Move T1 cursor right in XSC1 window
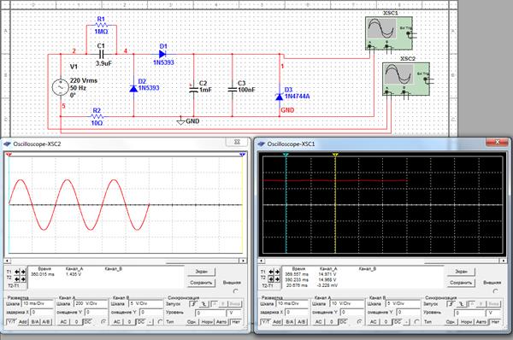The width and height of the screenshot is (513, 340). [x=277, y=272]
